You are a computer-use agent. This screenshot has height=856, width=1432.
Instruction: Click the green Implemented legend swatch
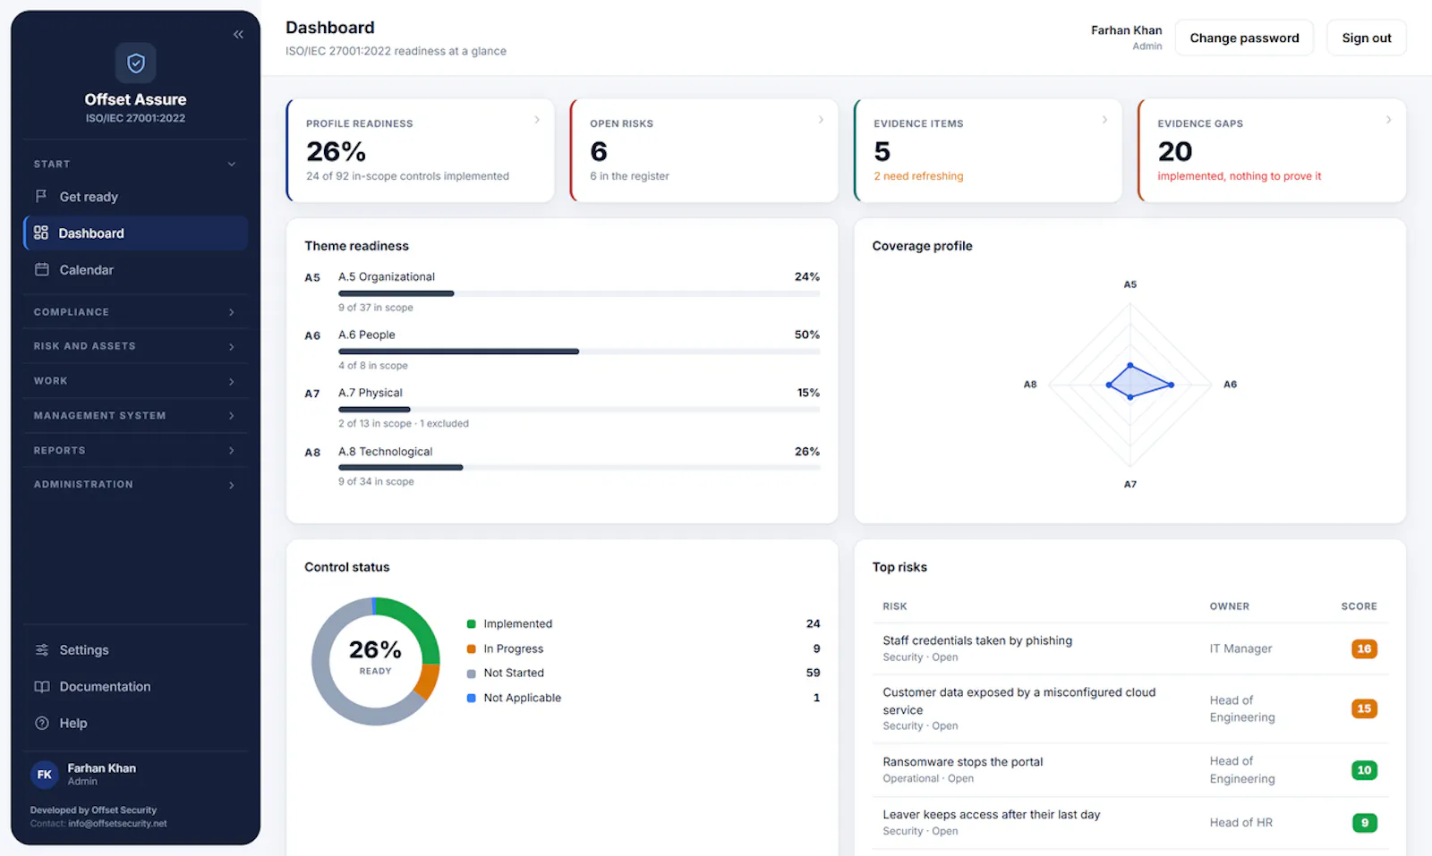coord(472,624)
